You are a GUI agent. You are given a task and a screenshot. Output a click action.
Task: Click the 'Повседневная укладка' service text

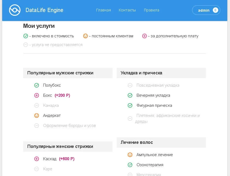click(158, 85)
